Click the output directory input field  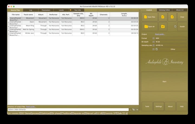pyautogui.click(x=68, y=110)
